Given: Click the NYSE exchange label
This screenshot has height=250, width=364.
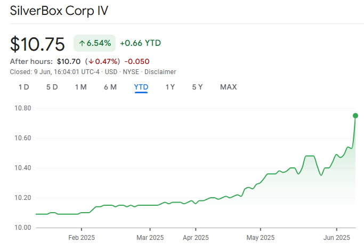Looking at the screenshot, I should (131, 72).
